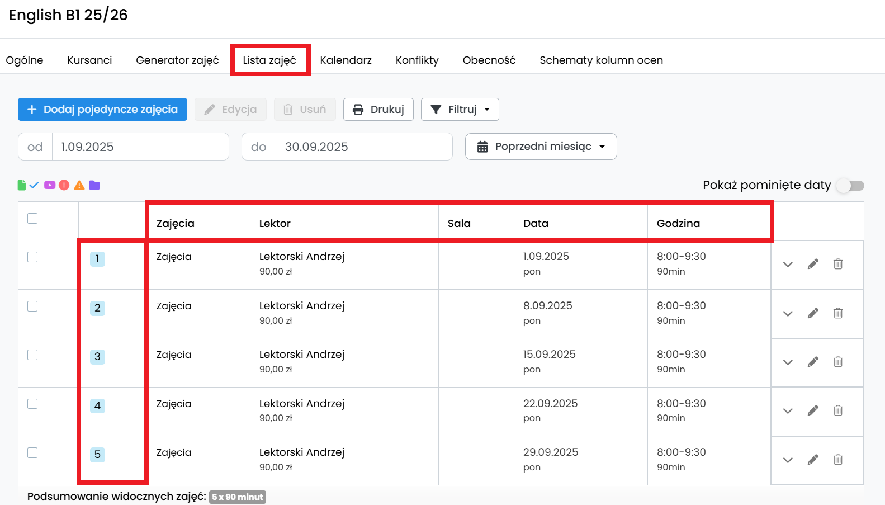Toggle the Pokaż pominięte daty switch
Screen dimensions: 885x505
[850, 186]
